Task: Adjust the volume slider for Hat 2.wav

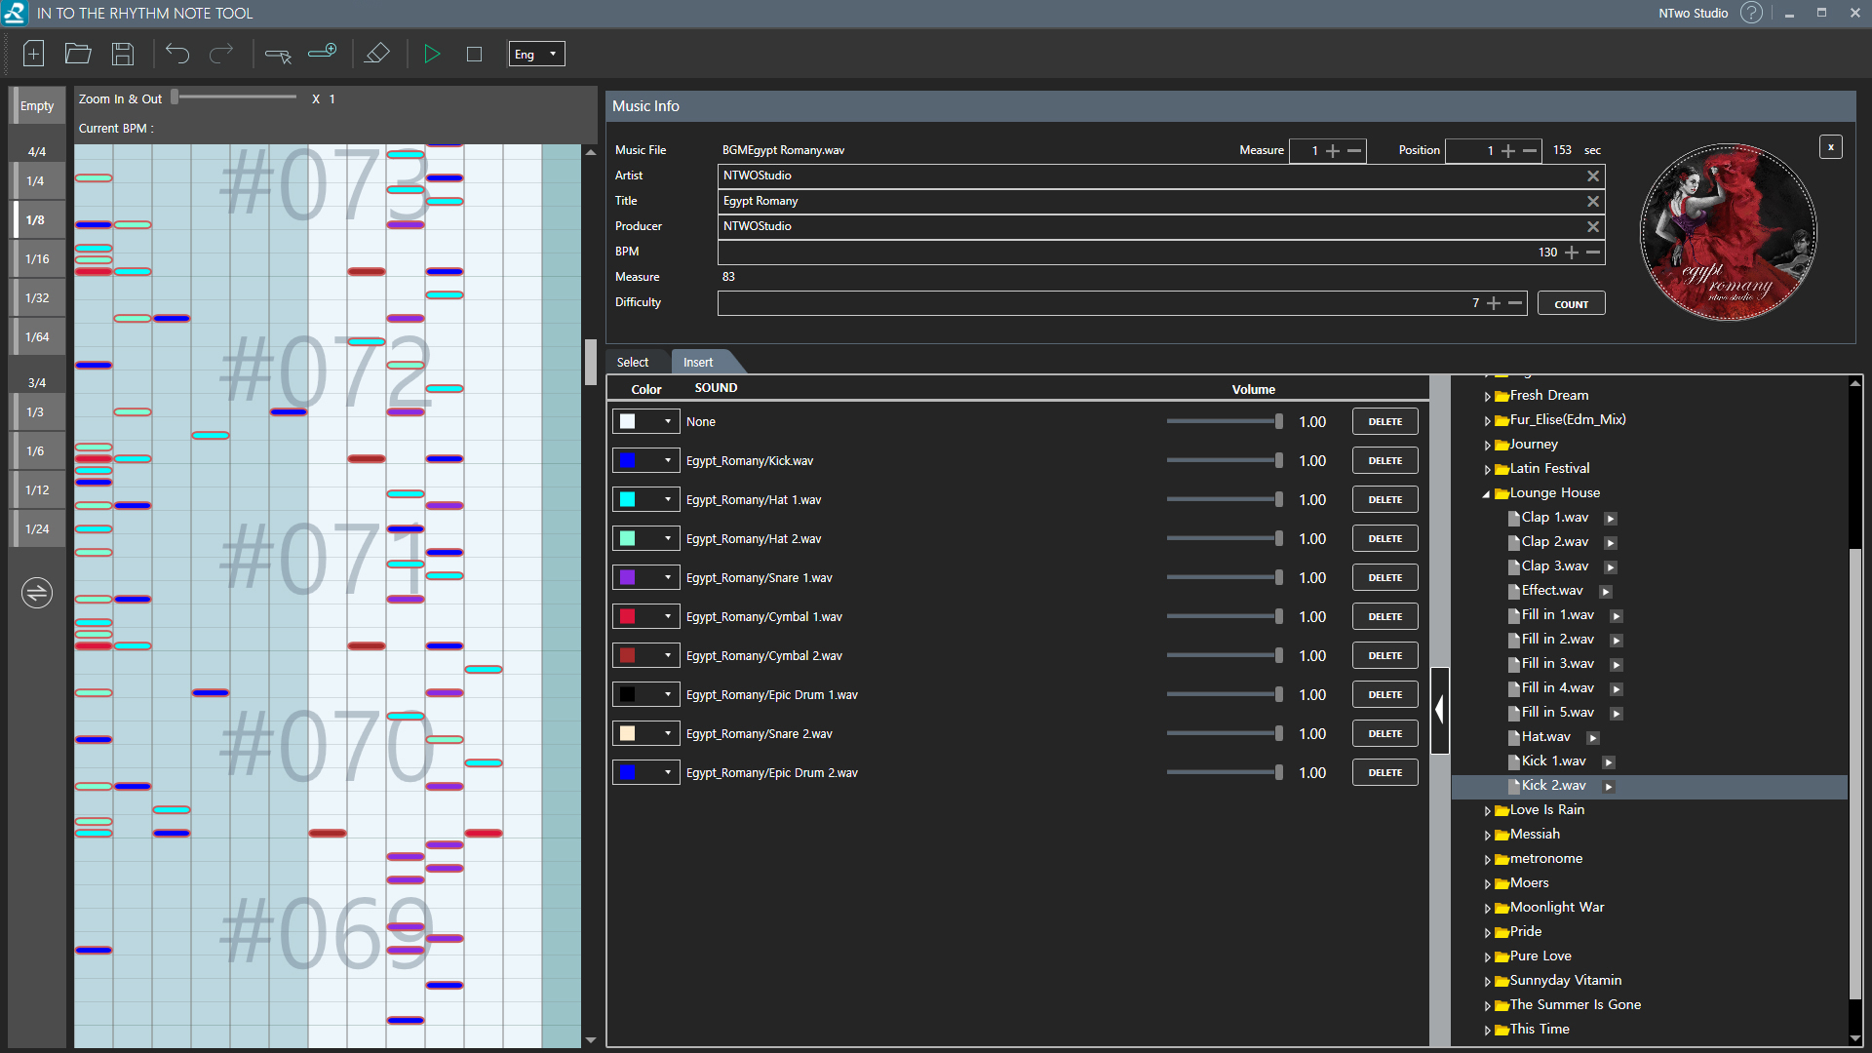Action: [1277, 538]
